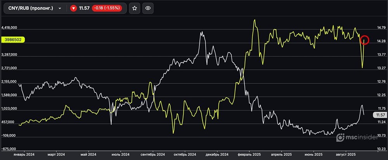This screenshot has height=160, width=388.
Task: Click the 11.24 right axis label
Action: pos(381,122)
